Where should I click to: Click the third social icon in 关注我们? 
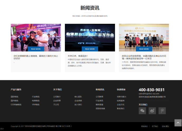(x=162, y=111)
